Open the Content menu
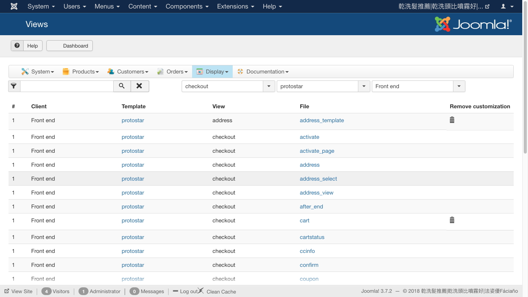Image resolution: width=528 pixels, height=297 pixels. 143,6
